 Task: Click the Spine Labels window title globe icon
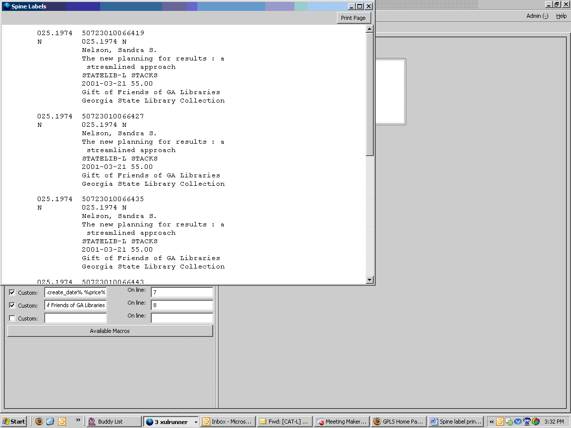[6, 6]
